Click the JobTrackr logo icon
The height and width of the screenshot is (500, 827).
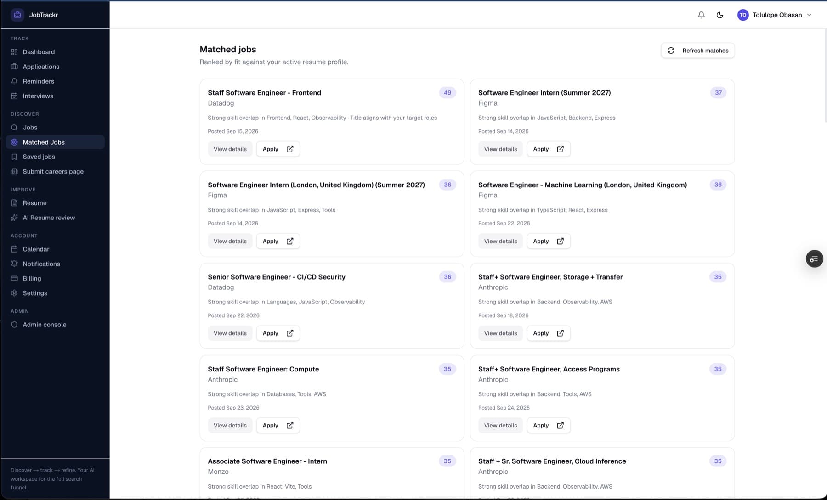click(17, 15)
